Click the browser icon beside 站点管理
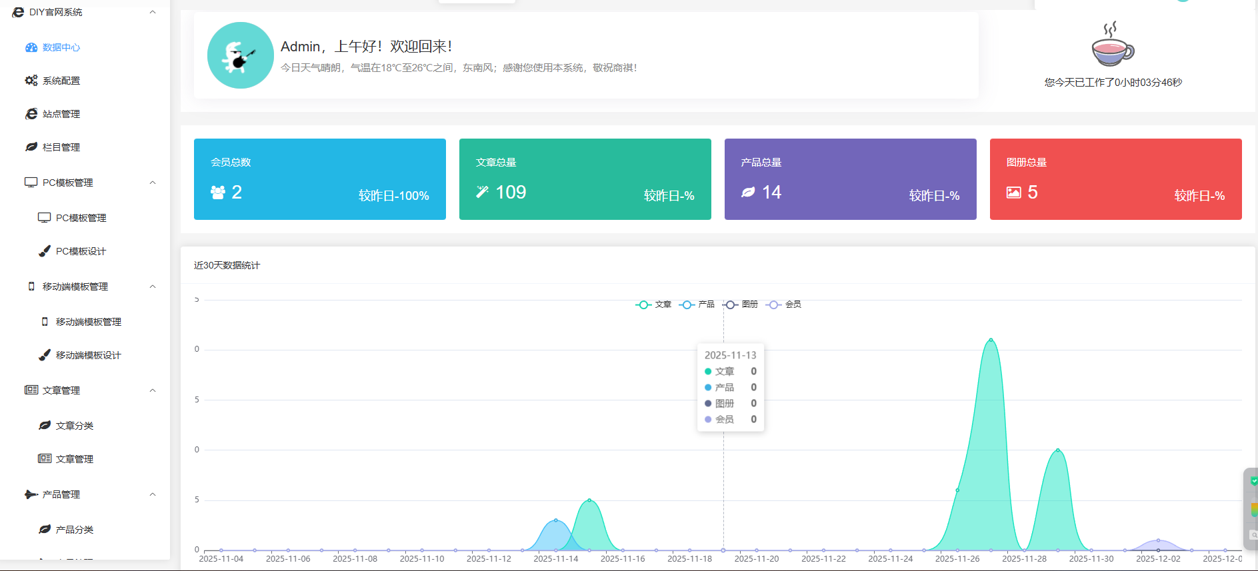Screen dimensions: 1258x571 [31, 114]
